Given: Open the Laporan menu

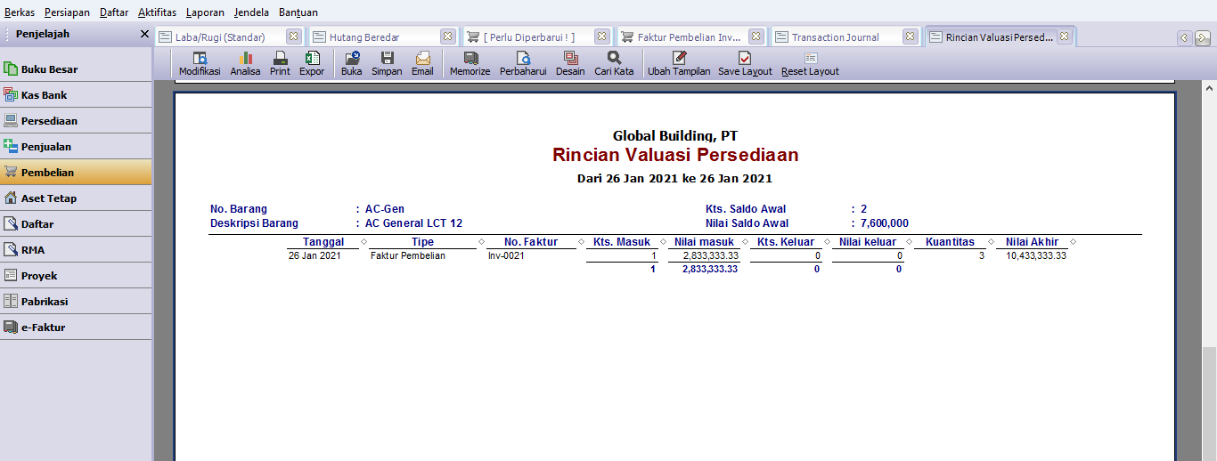Looking at the screenshot, I should 205,12.
